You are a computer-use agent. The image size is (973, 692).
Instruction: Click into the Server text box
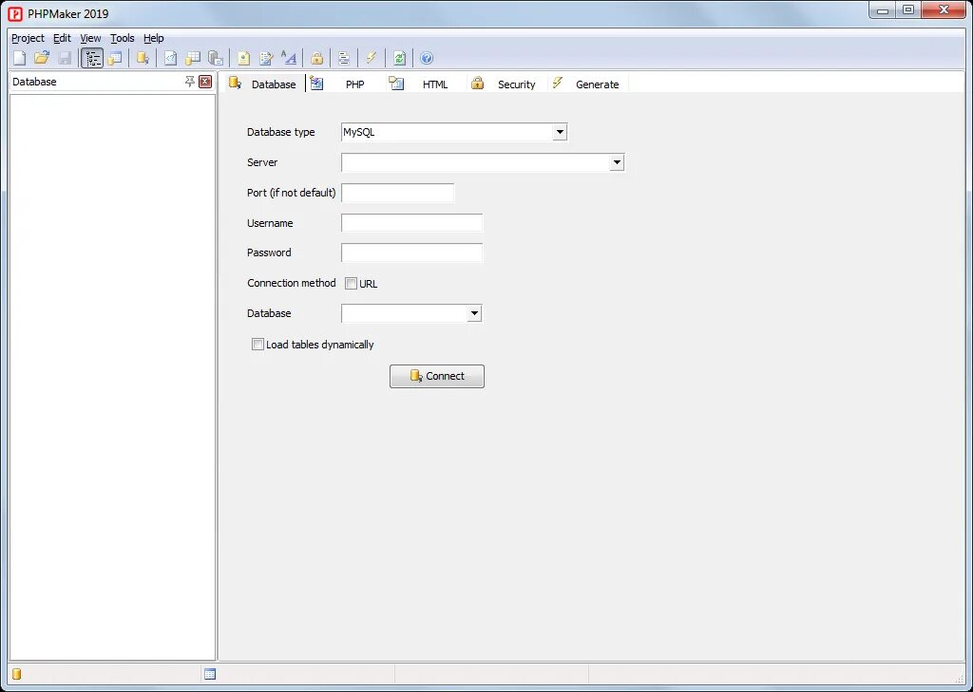click(x=475, y=162)
